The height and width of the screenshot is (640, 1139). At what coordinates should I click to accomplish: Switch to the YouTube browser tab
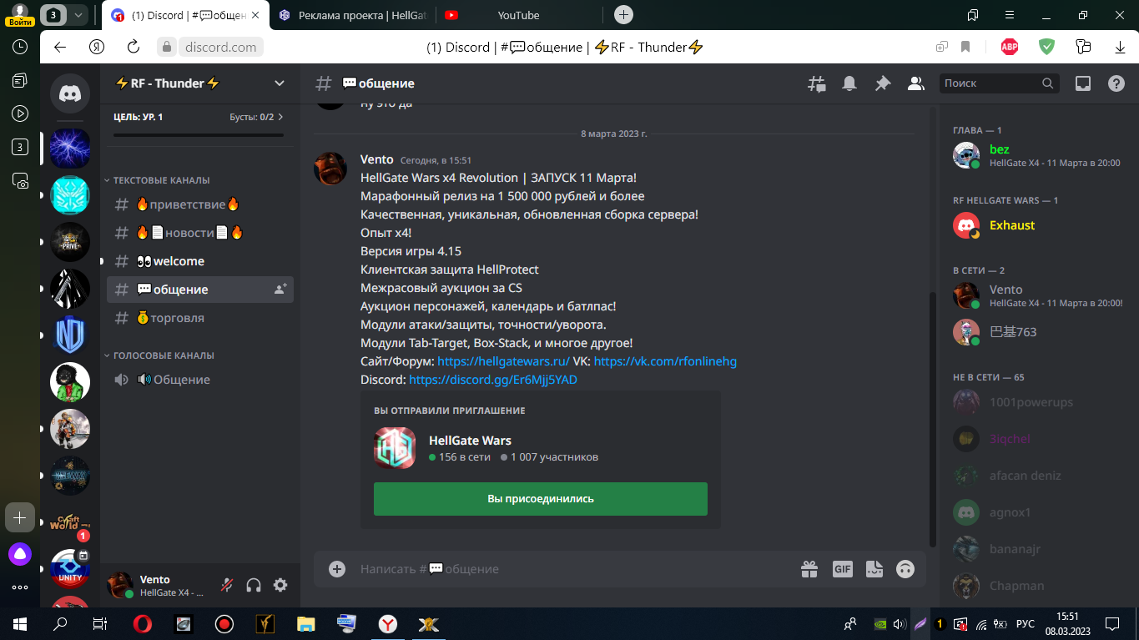(519, 15)
